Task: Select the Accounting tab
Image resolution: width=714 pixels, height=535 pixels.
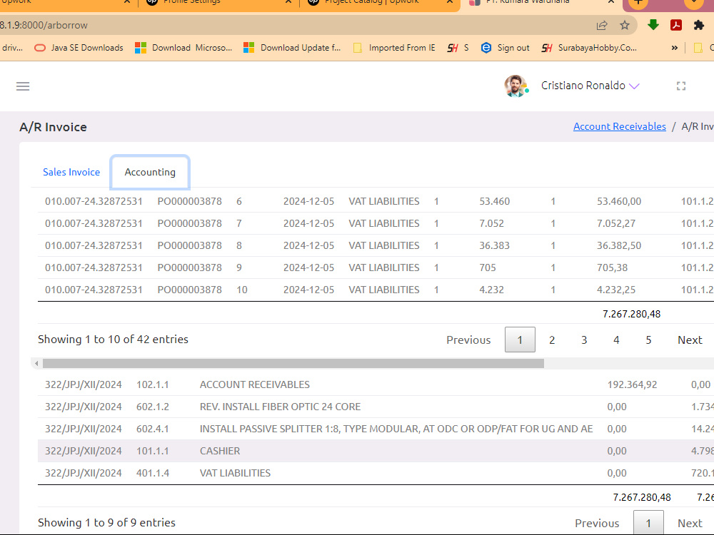Action: point(150,172)
